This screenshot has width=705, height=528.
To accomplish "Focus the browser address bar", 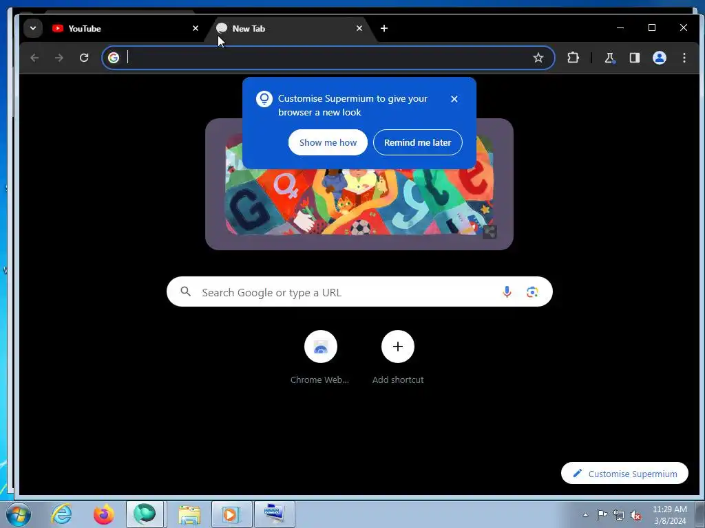I will (328, 58).
